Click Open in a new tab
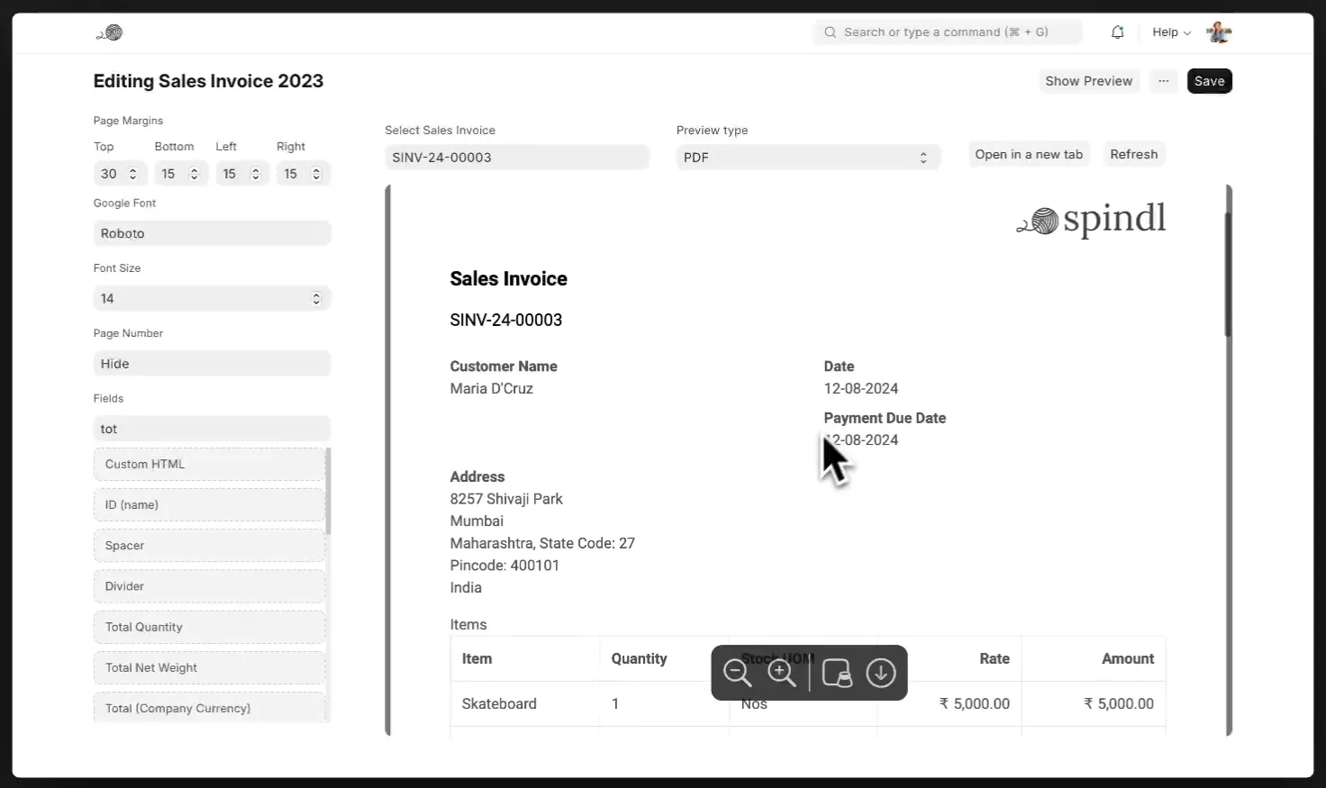 pos(1029,155)
